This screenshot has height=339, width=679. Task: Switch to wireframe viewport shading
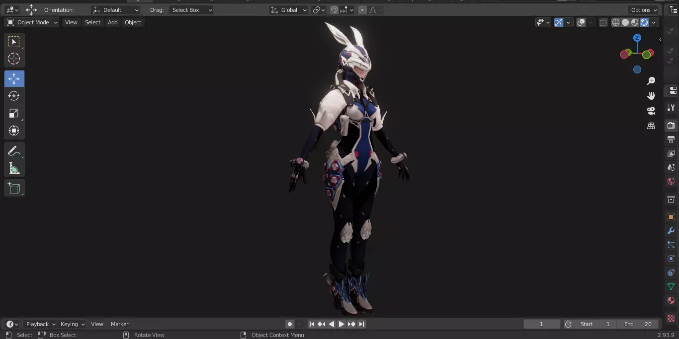616,22
